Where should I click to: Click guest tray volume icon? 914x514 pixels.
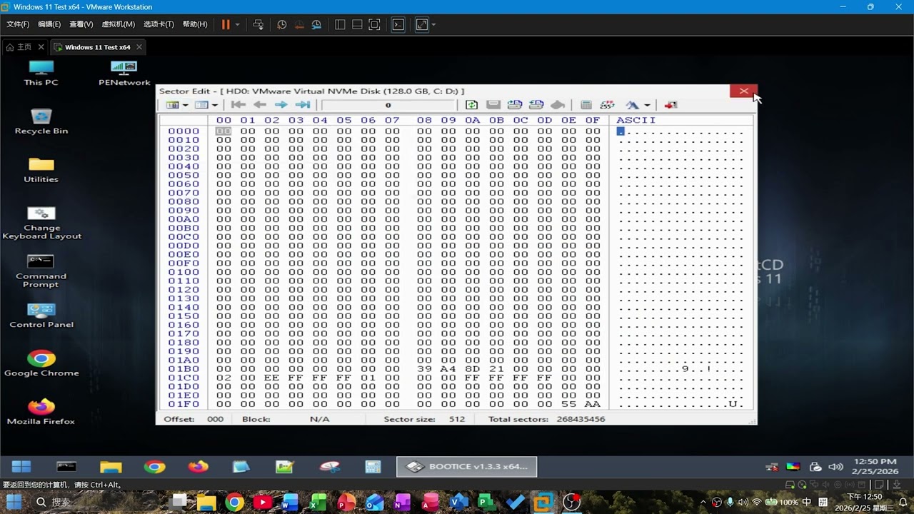[835, 467]
